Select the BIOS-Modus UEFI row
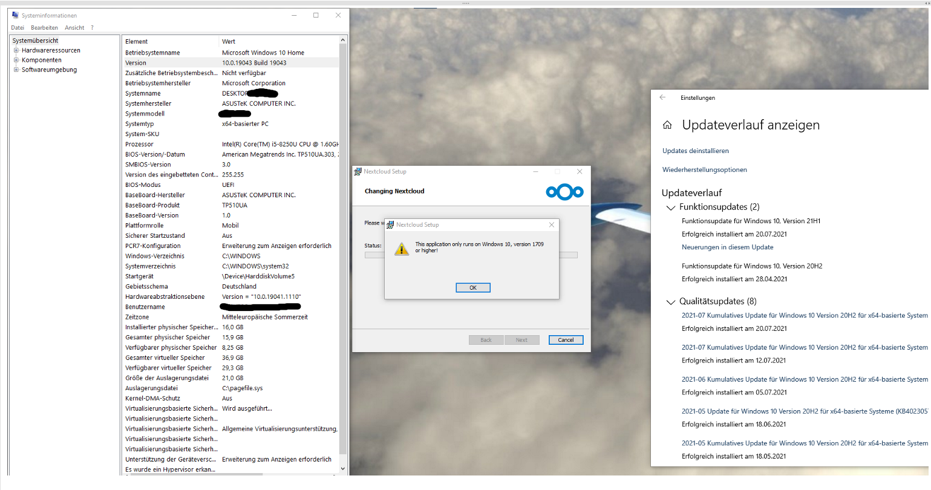This screenshot has height=490, width=931. pos(231,185)
